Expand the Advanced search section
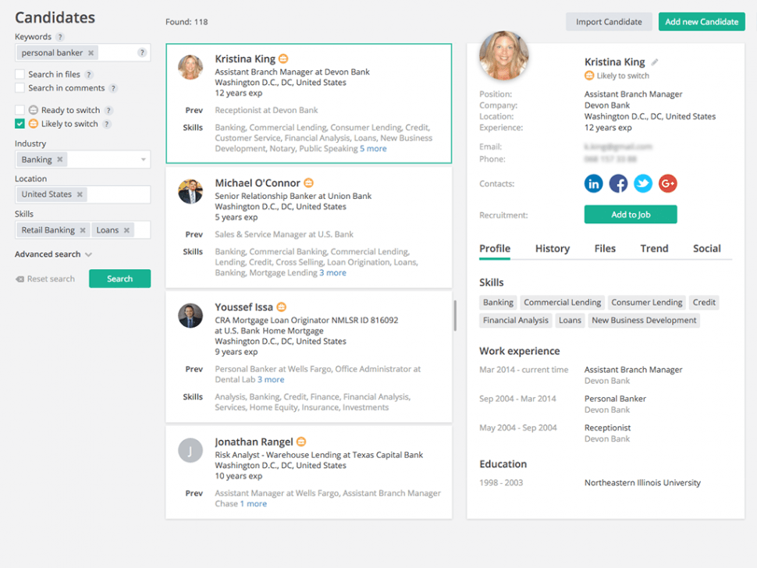The height and width of the screenshot is (568, 757). point(53,254)
